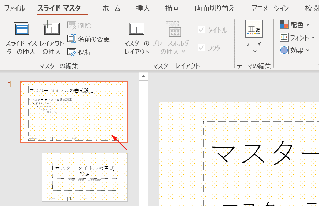This screenshot has height=206, width=319.
Task: Expand the 効果 dropdown chevron
Action: [308, 50]
